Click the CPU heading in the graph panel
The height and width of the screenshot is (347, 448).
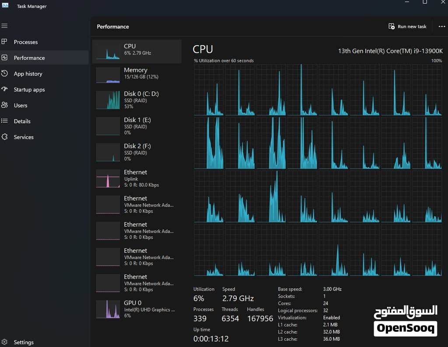click(203, 49)
